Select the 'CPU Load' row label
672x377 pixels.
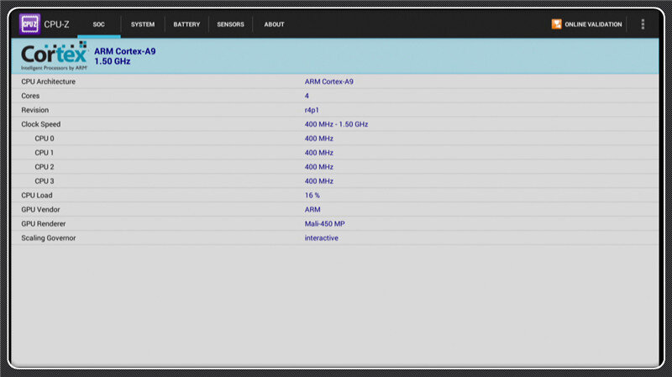(36, 195)
